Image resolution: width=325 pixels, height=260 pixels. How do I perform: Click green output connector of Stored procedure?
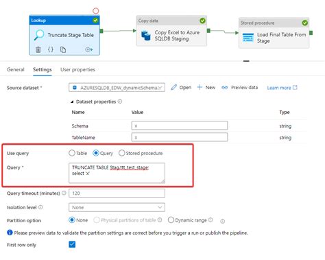(311, 33)
